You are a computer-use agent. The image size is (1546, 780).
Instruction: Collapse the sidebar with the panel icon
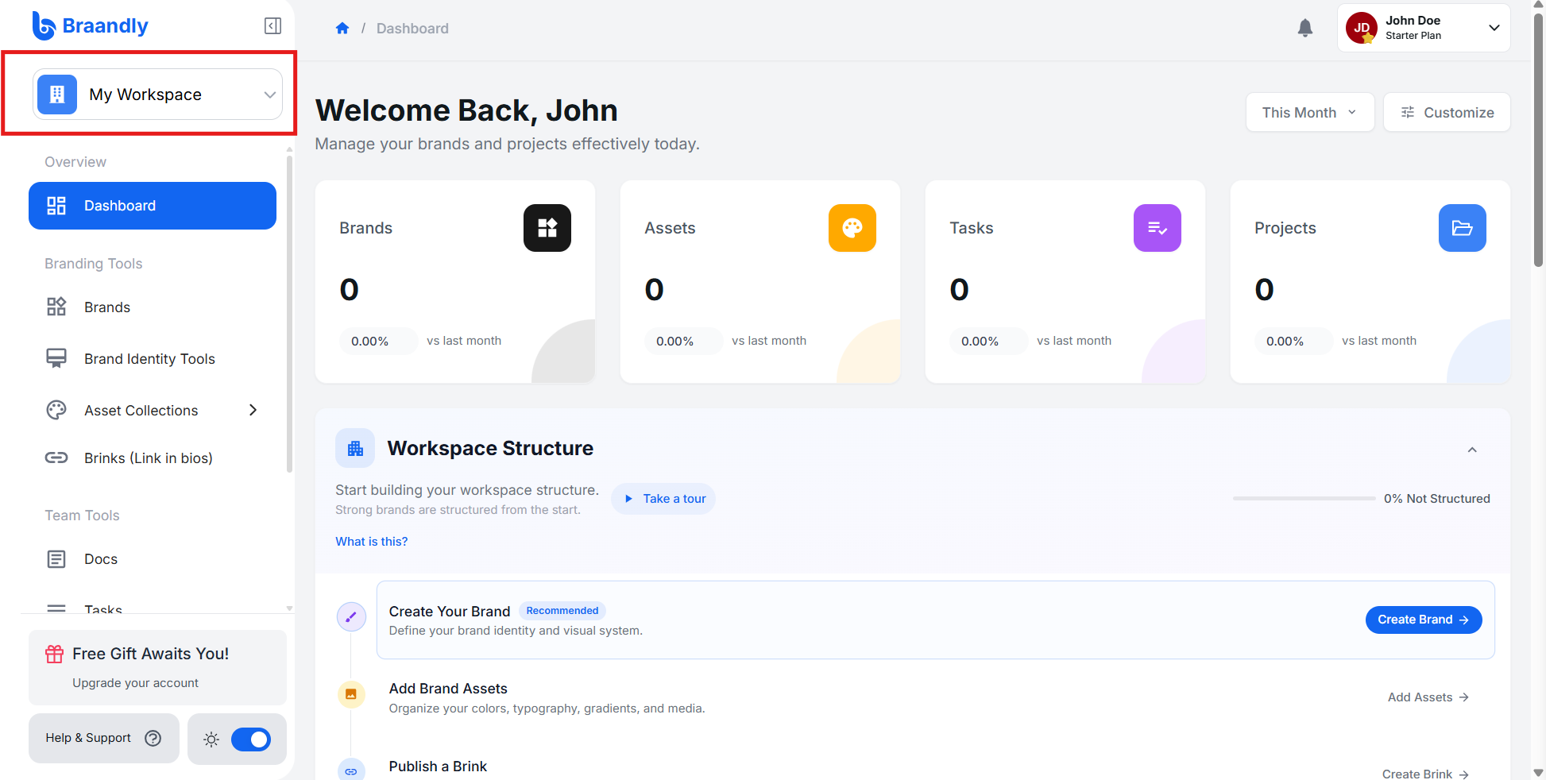272,26
